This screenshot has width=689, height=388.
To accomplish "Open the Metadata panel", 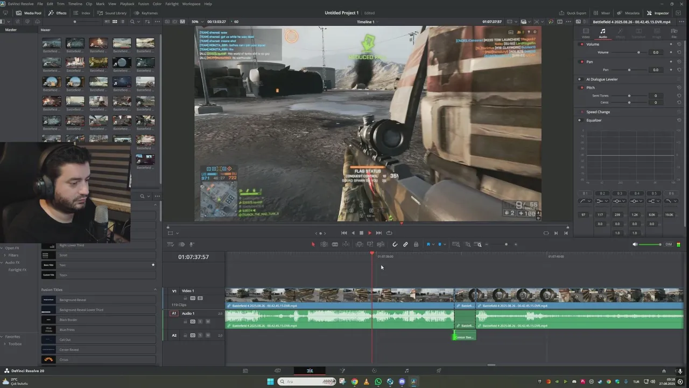I will tap(628, 13).
